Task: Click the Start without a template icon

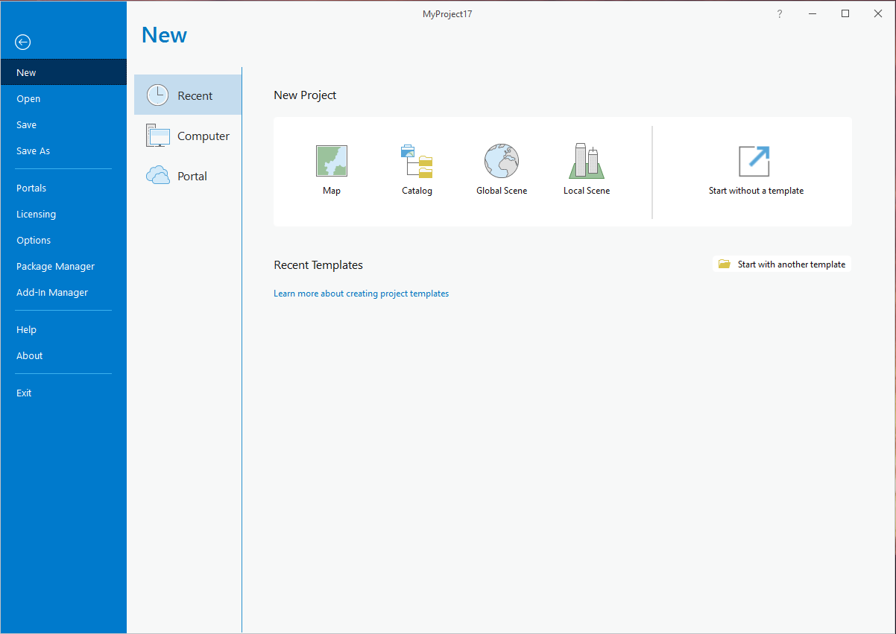Action: (754, 161)
